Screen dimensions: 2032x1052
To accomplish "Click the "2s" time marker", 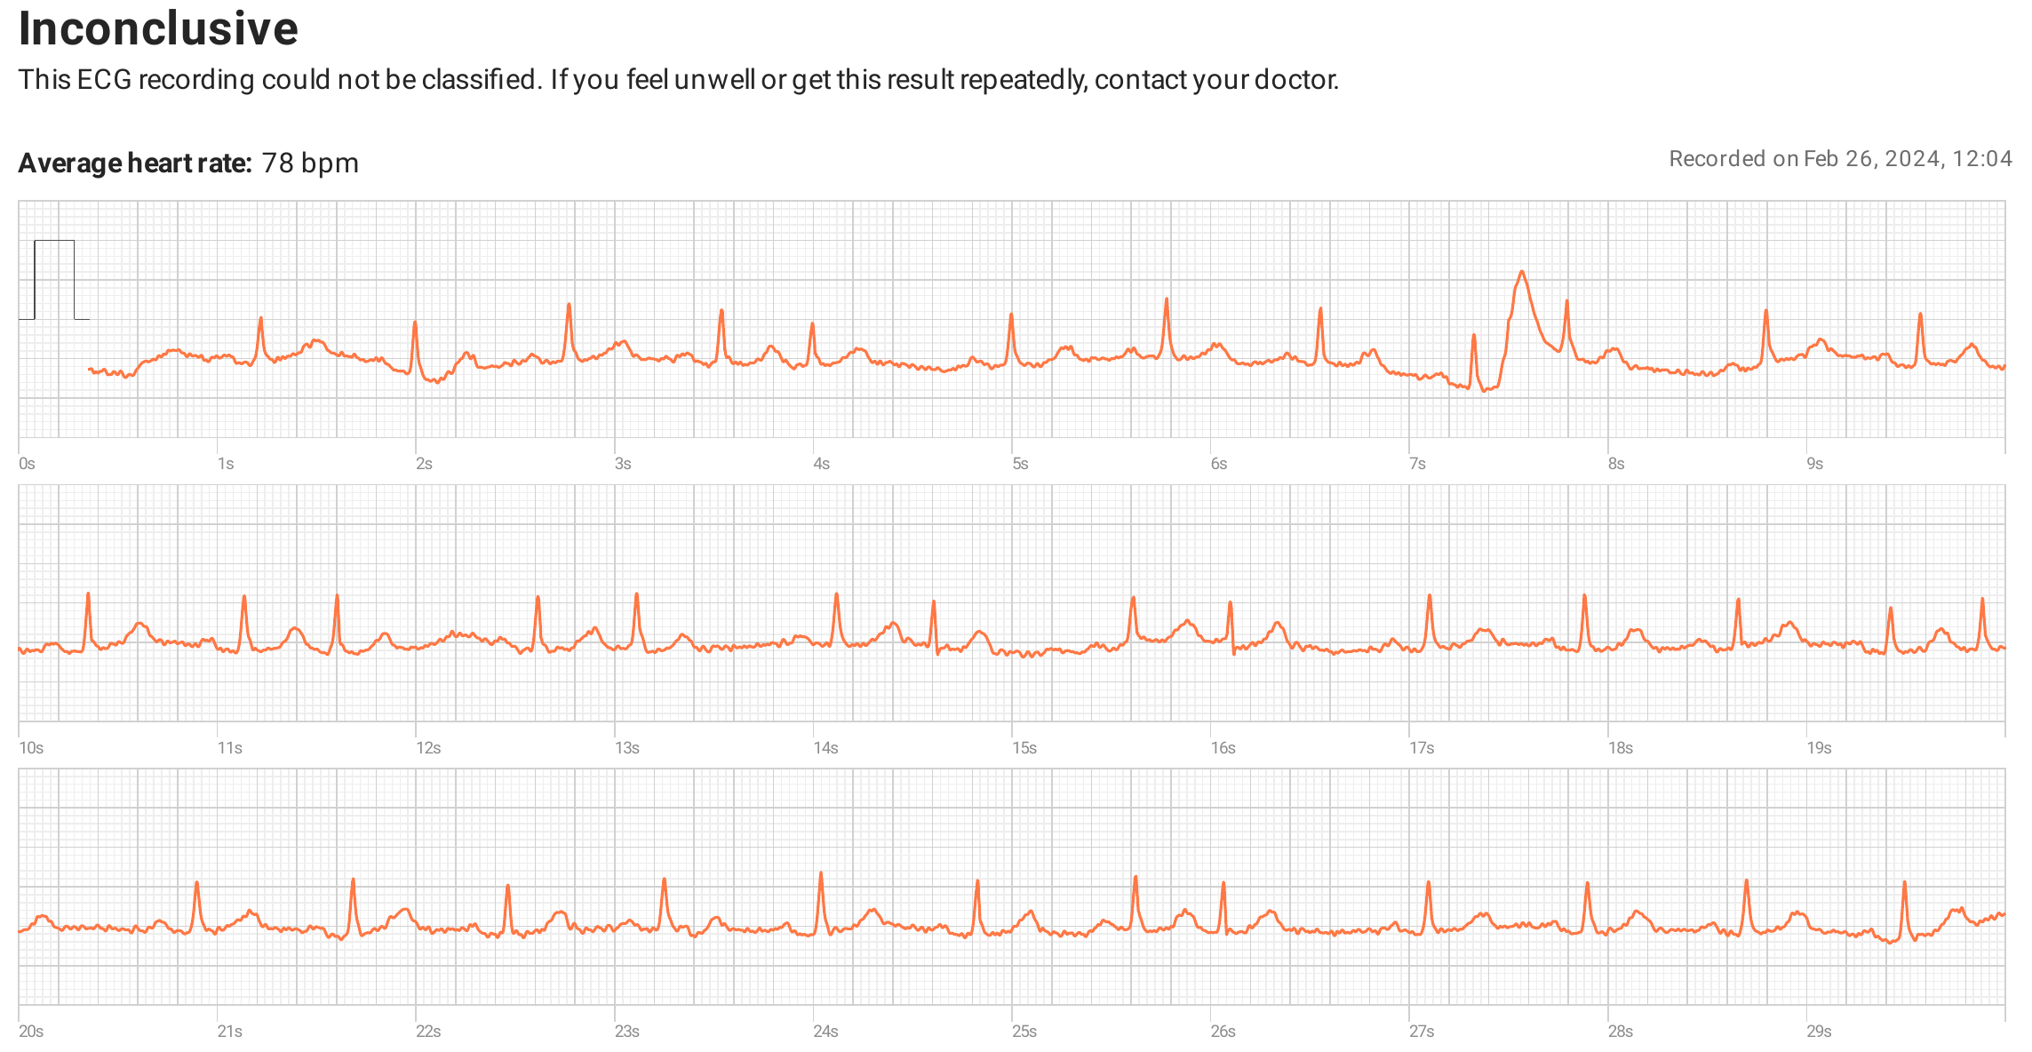I will tap(424, 464).
